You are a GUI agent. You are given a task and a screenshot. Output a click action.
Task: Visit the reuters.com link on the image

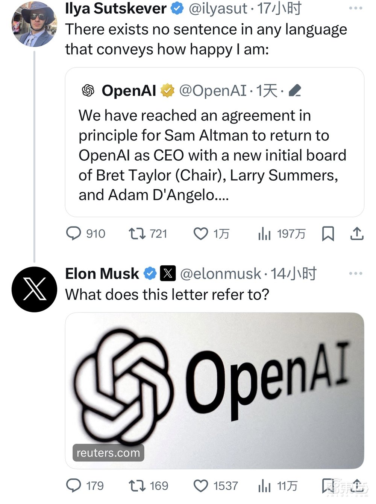tap(108, 453)
